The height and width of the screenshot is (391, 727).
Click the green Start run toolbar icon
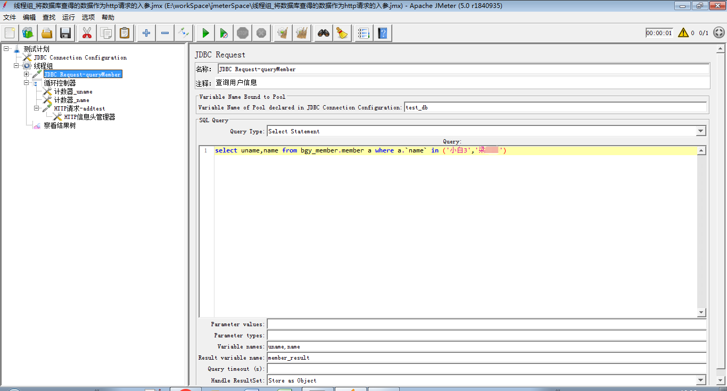(205, 33)
